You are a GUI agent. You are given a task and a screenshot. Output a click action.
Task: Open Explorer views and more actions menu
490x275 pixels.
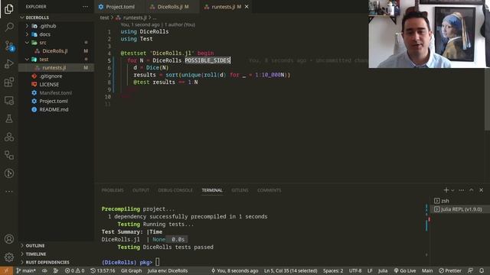[x=85, y=7]
